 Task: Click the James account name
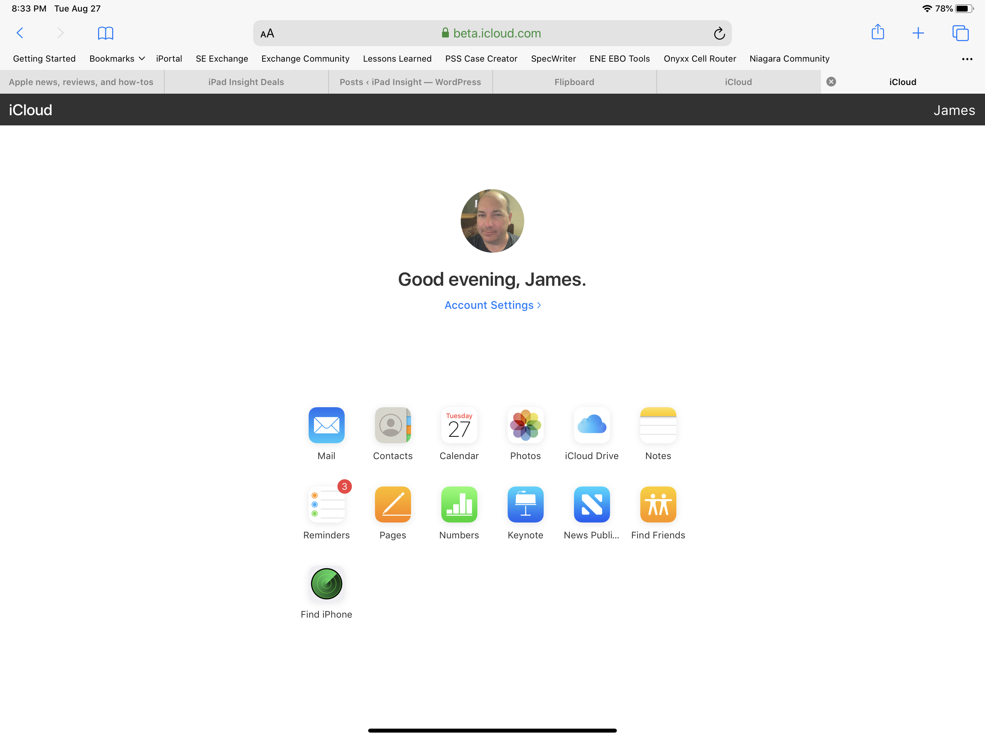pos(954,110)
